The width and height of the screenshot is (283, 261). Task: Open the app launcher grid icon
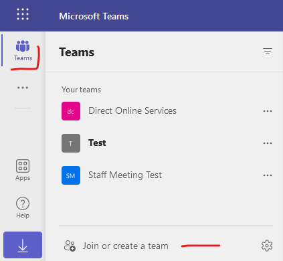pyautogui.click(x=23, y=14)
